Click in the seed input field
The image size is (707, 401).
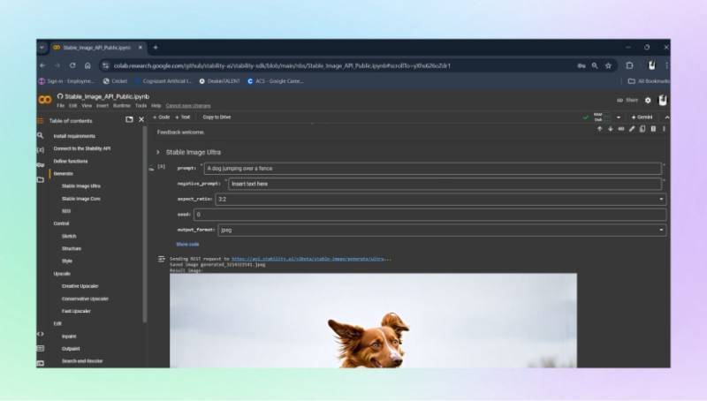click(x=430, y=215)
